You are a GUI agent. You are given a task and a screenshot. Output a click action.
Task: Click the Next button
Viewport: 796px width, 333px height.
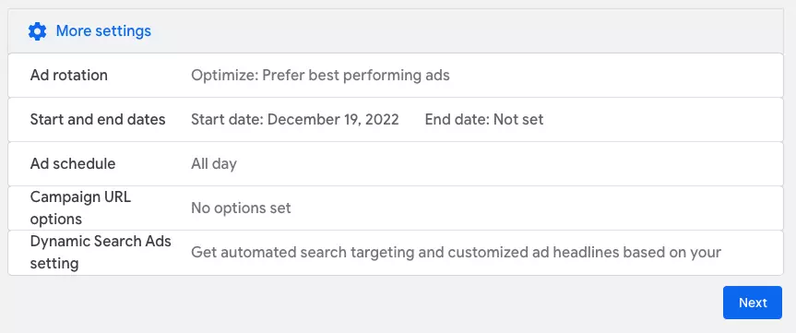coord(753,303)
